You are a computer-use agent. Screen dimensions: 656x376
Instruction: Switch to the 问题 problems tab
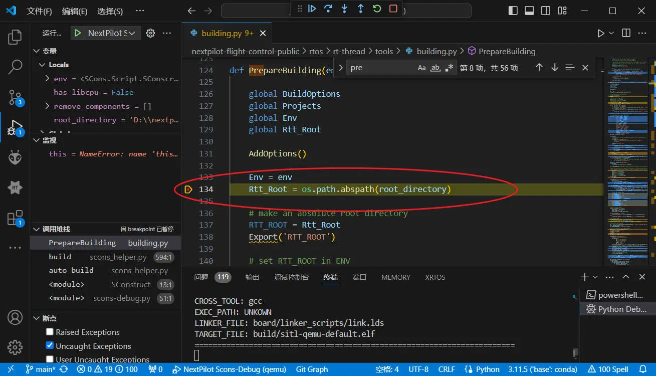[x=201, y=277]
